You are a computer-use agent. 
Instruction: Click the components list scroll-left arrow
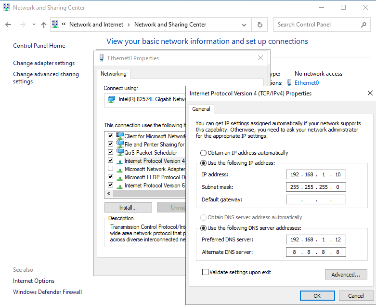[x=109, y=193]
